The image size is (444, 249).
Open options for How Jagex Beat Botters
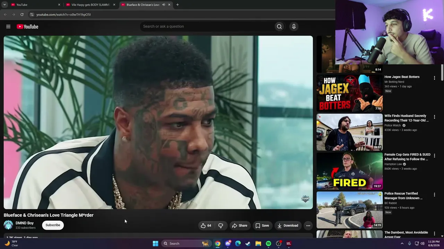tap(434, 78)
